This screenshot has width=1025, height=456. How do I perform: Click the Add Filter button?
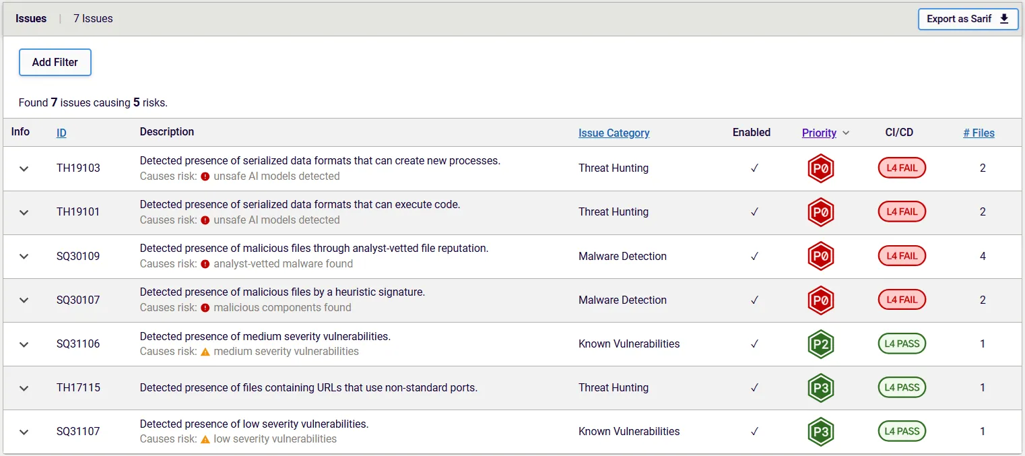pos(55,62)
